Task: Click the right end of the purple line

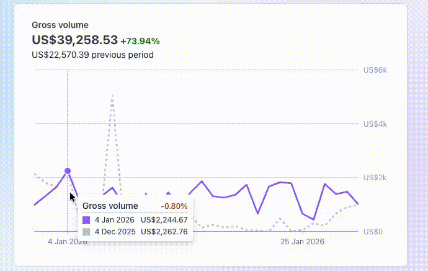Action: (x=357, y=203)
